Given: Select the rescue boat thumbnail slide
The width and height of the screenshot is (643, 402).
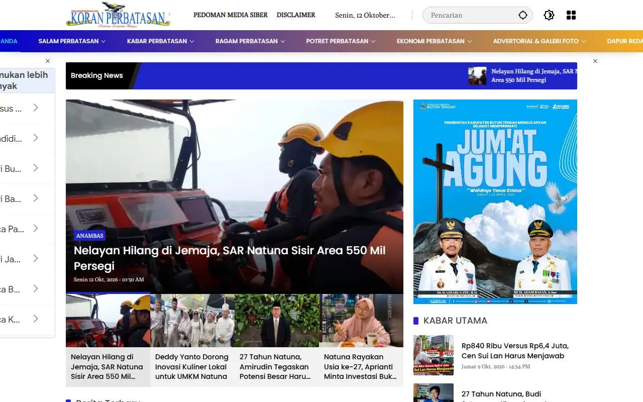Looking at the screenshot, I should (x=108, y=321).
